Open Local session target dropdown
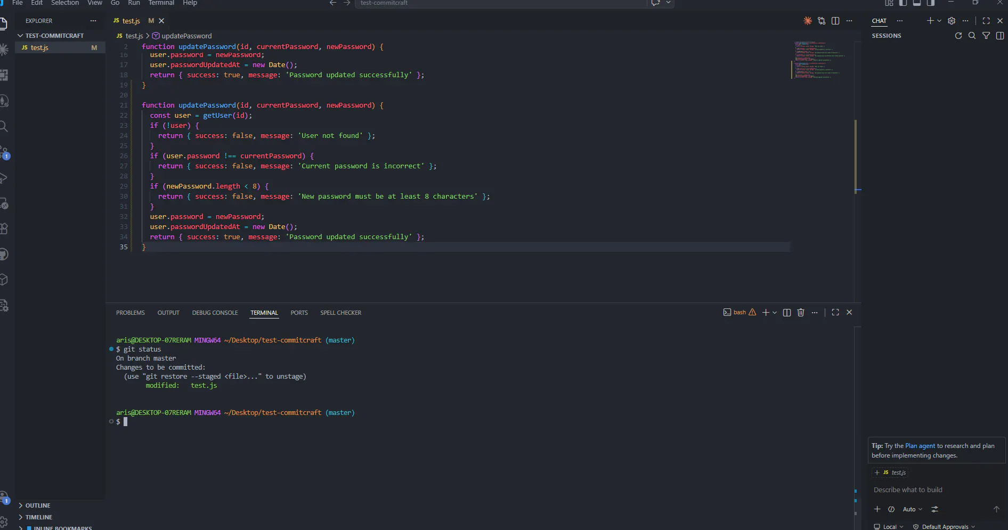The image size is (1008, 530). tap(889, 526)
